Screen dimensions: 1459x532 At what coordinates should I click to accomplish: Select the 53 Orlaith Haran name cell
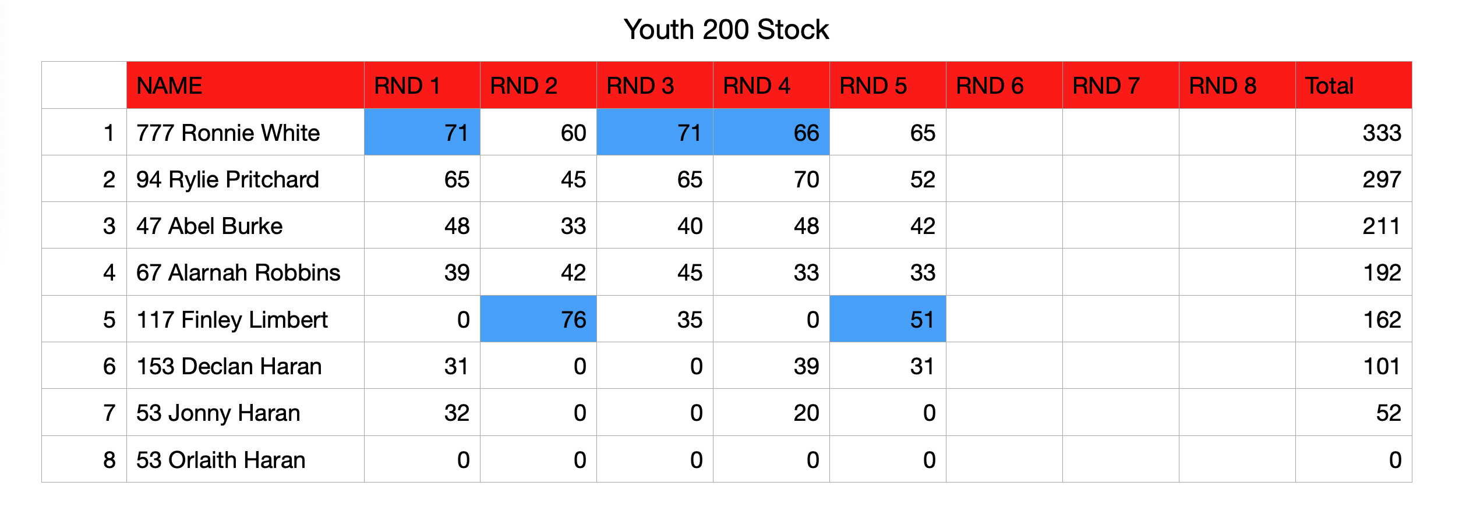(245, 459)
